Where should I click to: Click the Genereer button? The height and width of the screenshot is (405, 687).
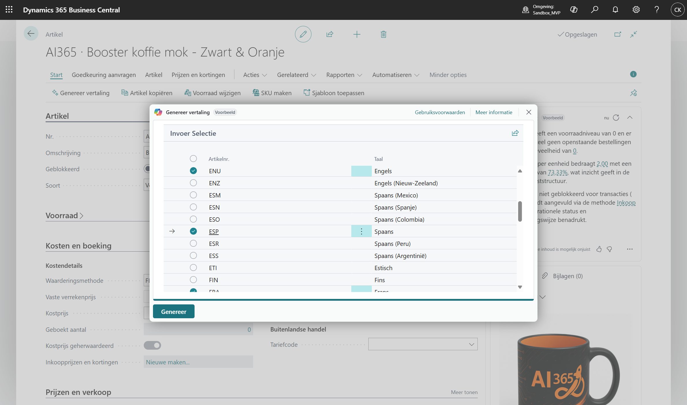(173, 312)
